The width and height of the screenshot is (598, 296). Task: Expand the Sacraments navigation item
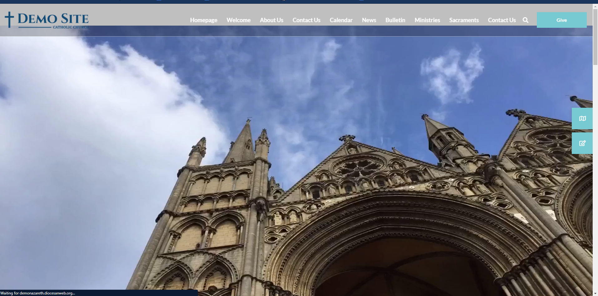[464, 20]
